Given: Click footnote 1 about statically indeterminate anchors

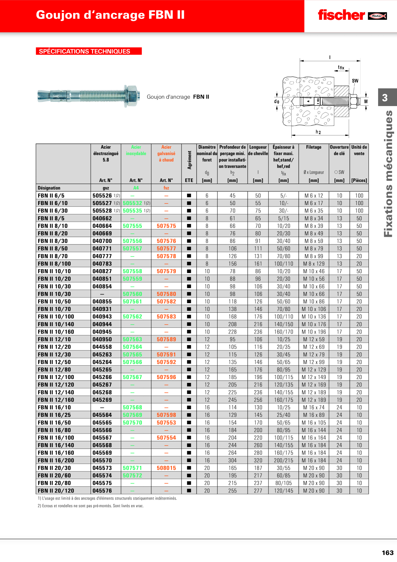Looking at the screenshot, I should point(107,498).
